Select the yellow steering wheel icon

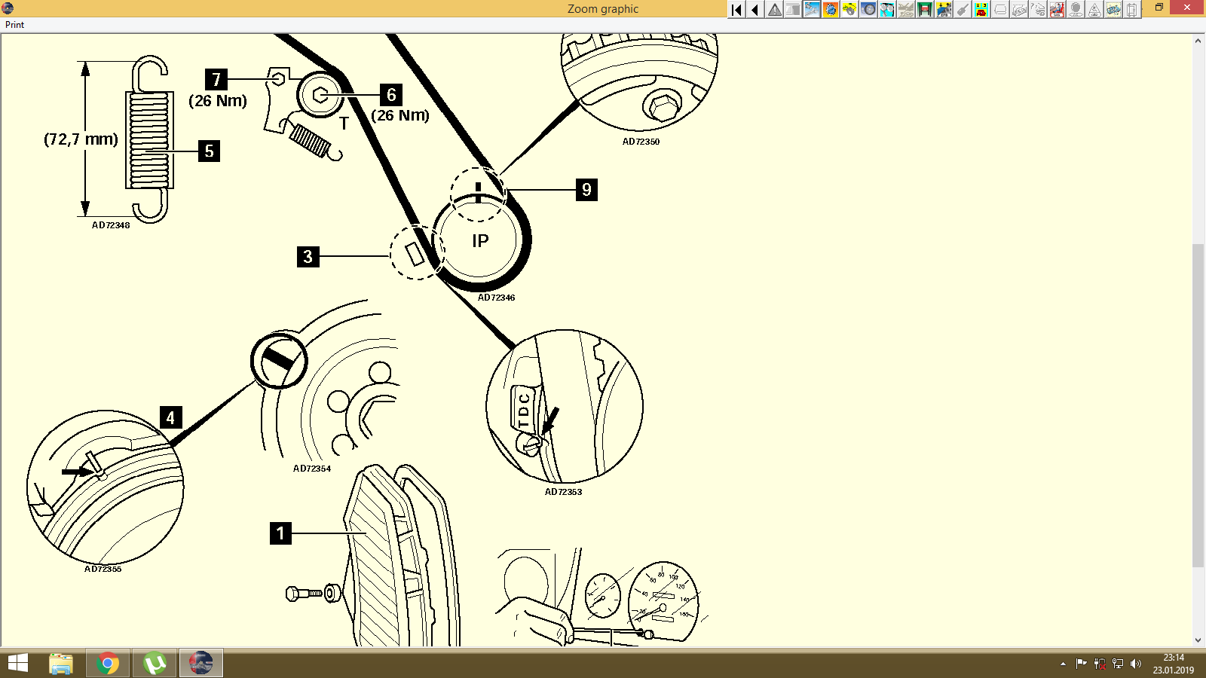click(x=849, y=9)
